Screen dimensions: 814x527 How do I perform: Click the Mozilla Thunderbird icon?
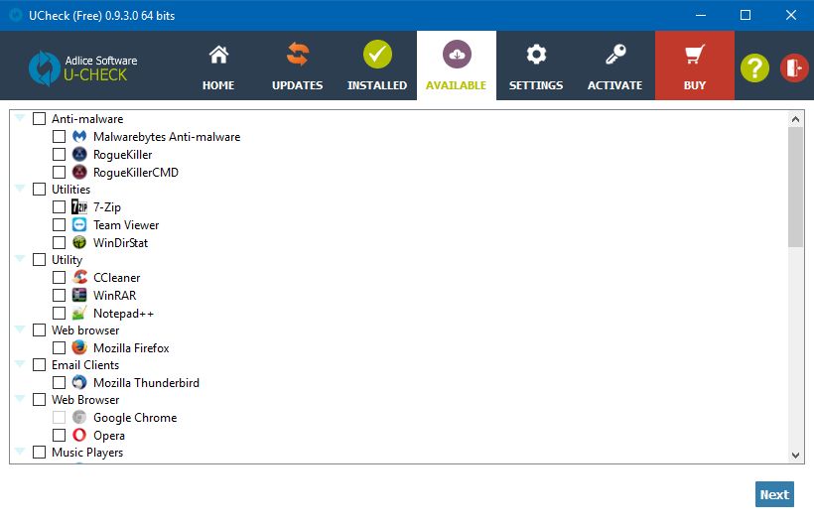click(x=79, y=383)
